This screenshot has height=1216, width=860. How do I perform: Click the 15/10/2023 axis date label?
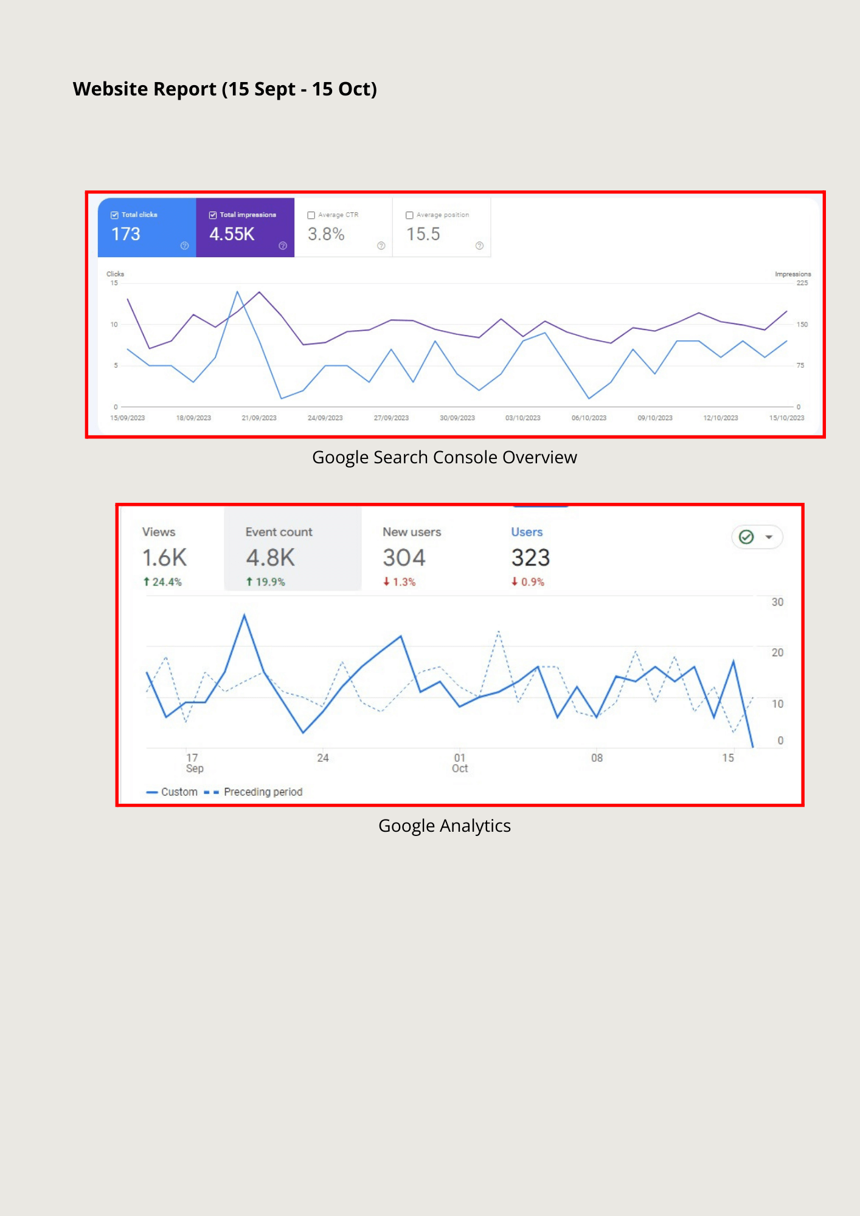(786, 418)
